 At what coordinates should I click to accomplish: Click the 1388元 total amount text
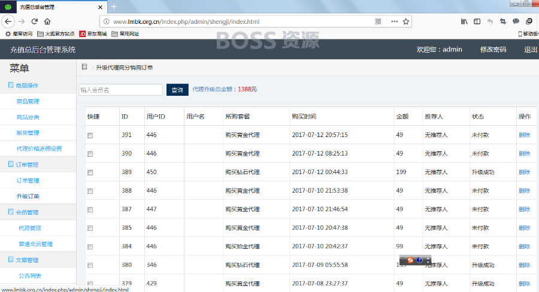tap(247, 89)
